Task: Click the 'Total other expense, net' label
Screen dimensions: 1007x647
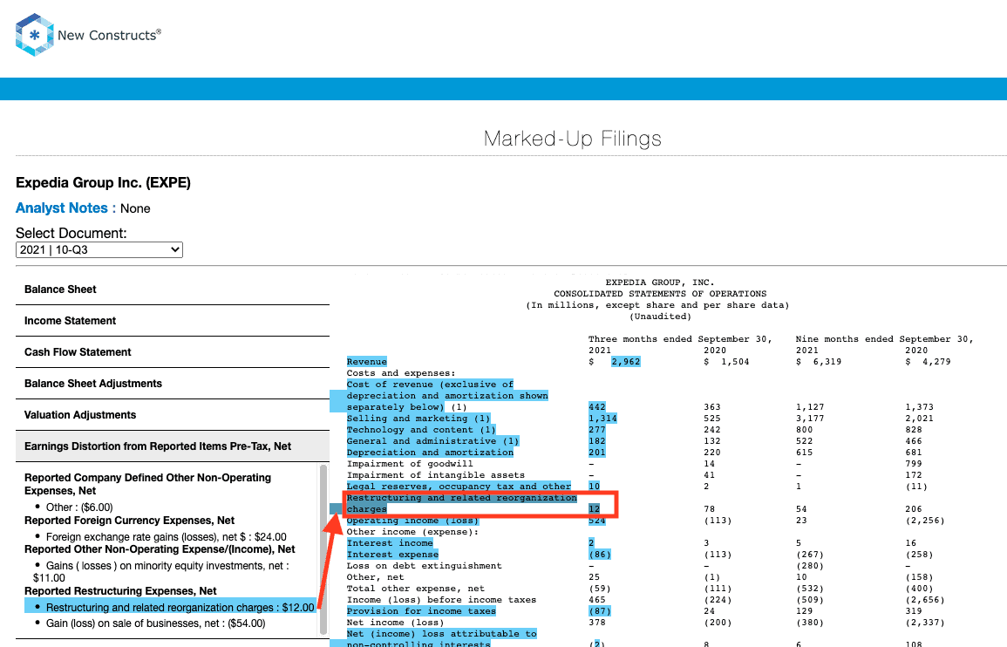Action: click(x=416, y=589)
